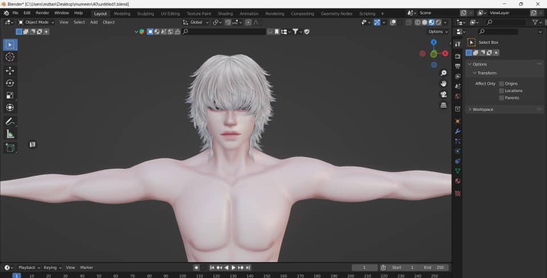This screenshot has width=547, height=278.
Task: Open the Particles properties tab
Action: click(458, 141)
